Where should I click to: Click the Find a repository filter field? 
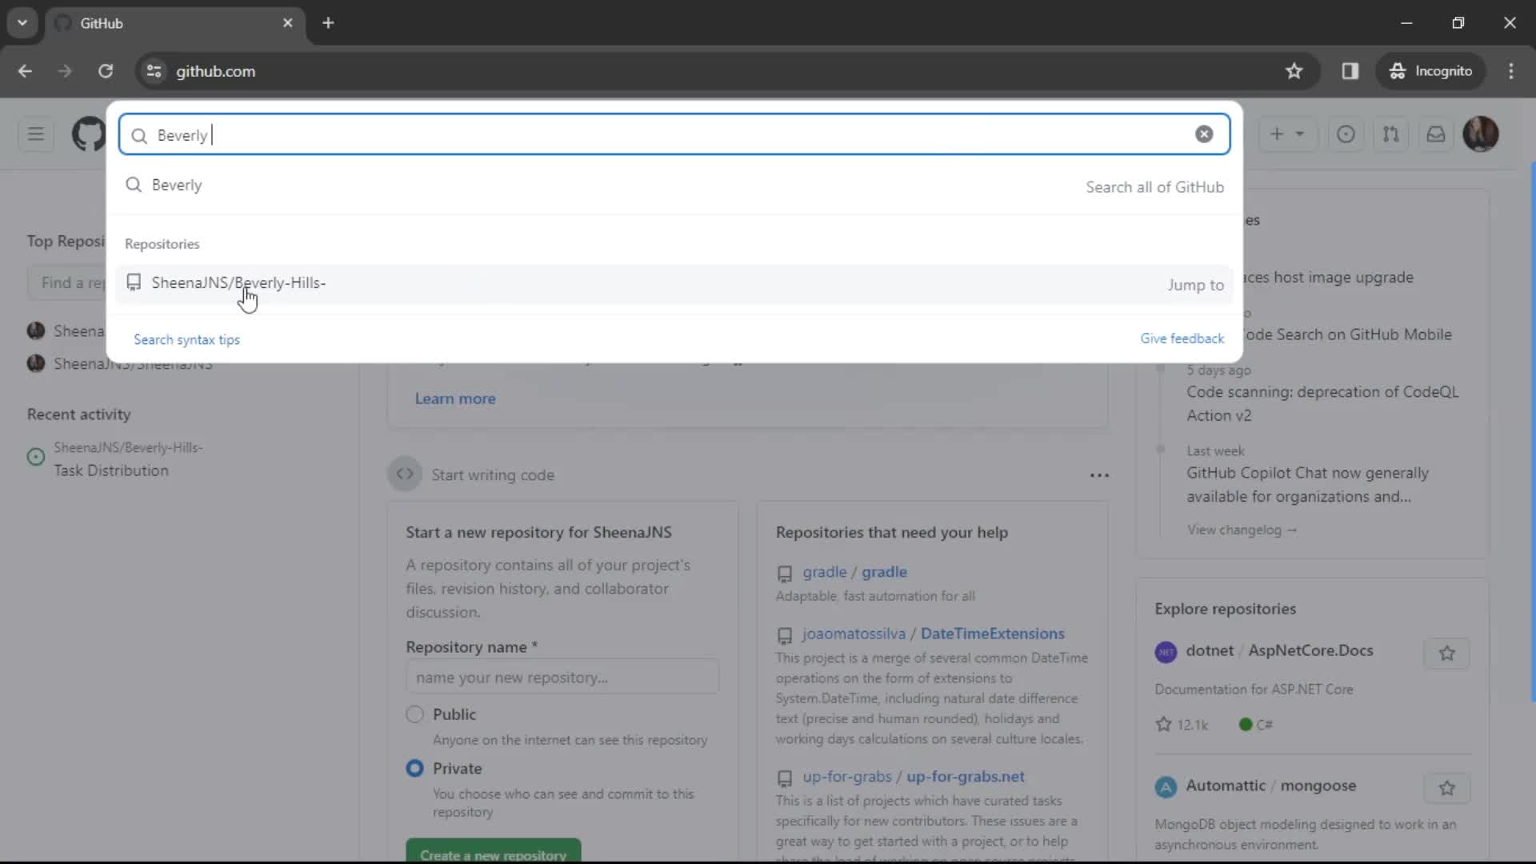coord(68,282)
